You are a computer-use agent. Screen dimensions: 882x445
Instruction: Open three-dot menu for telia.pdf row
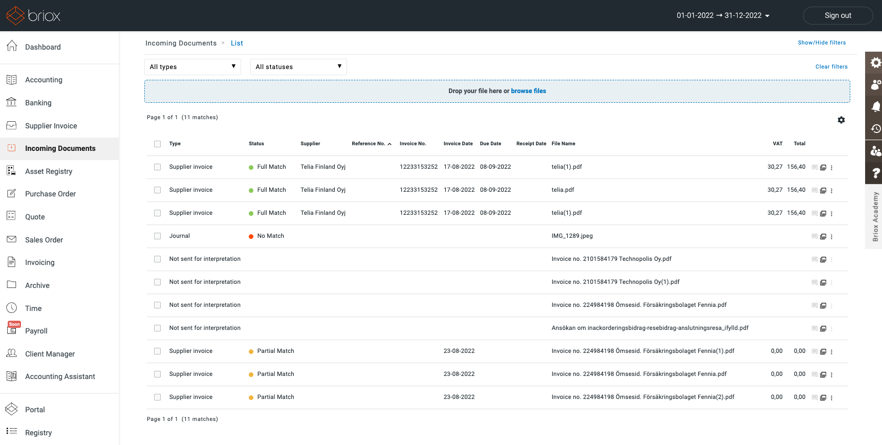(831, 190)
